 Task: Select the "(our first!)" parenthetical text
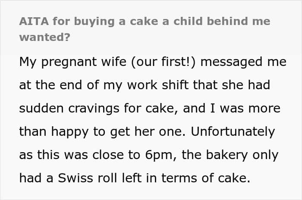164,62
